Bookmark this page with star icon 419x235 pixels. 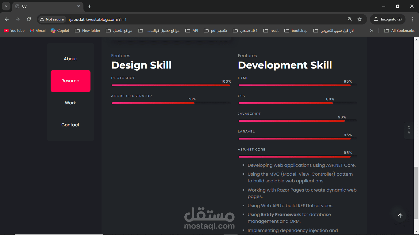(x=360, y=19)
